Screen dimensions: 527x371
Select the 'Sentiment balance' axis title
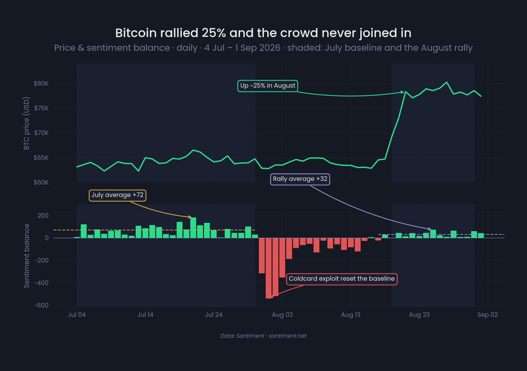coord(26,256)
